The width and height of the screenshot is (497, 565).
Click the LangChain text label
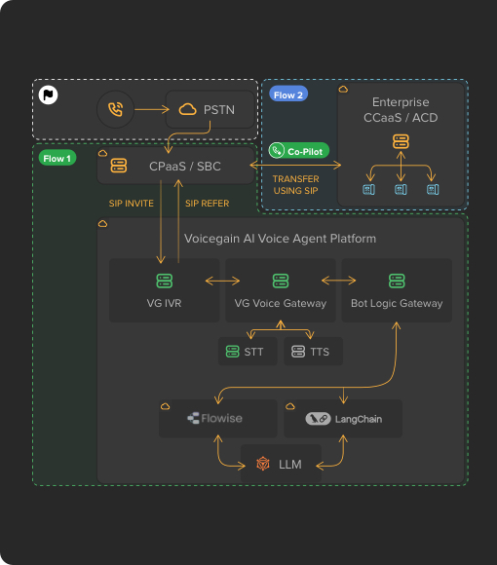tap(359, 419)
